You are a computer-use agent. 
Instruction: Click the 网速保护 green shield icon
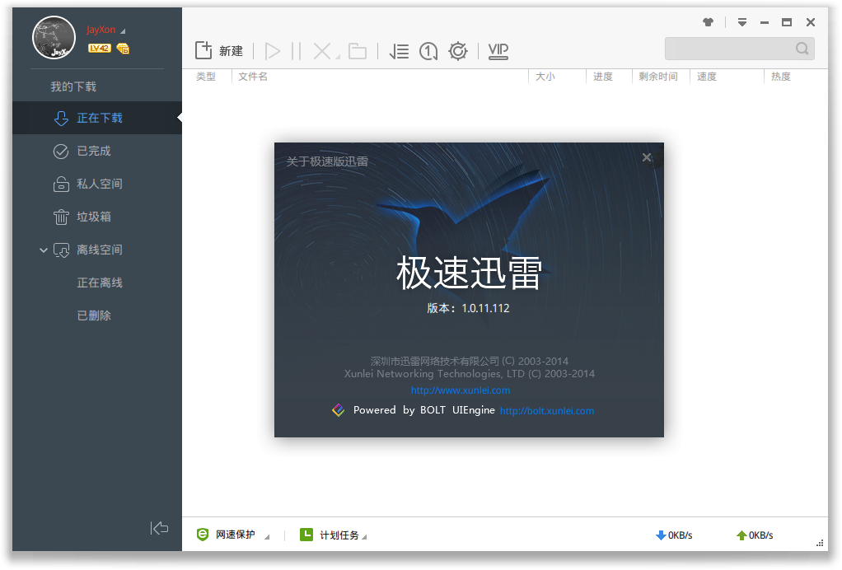coord(203,535)
